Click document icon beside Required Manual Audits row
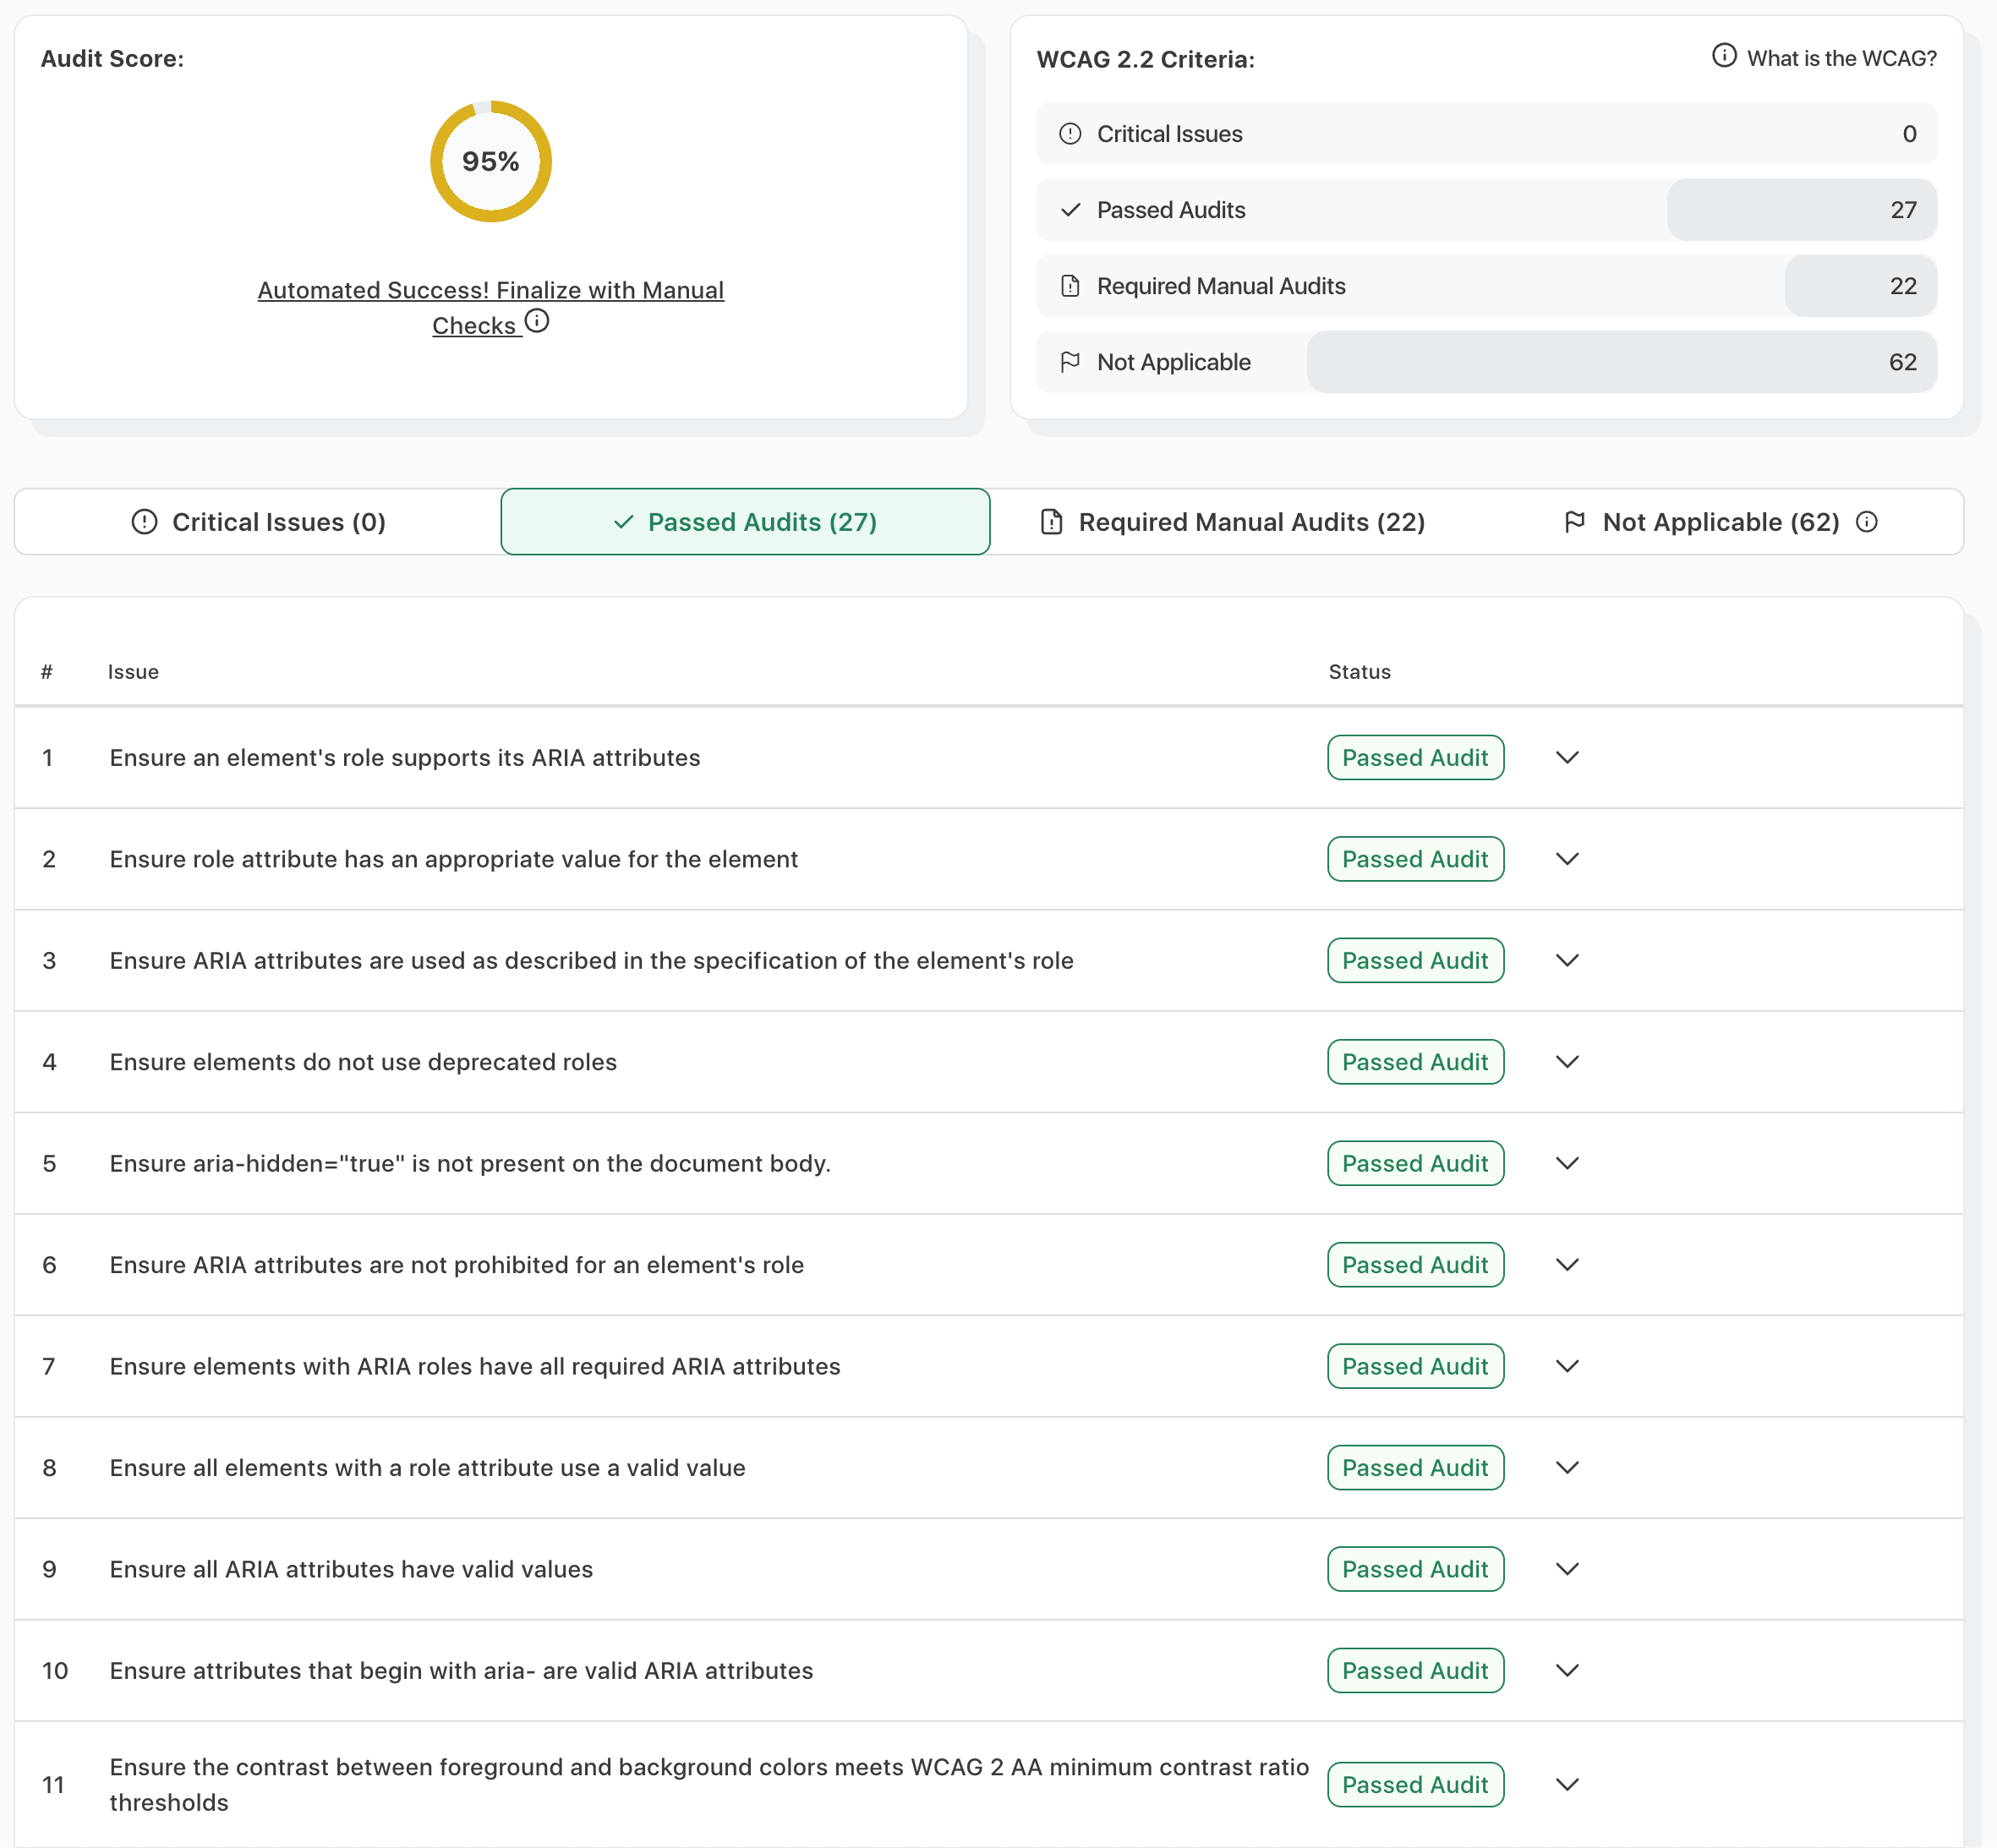Viewport: 1997px width, 1848px height. coord(1070,286)
